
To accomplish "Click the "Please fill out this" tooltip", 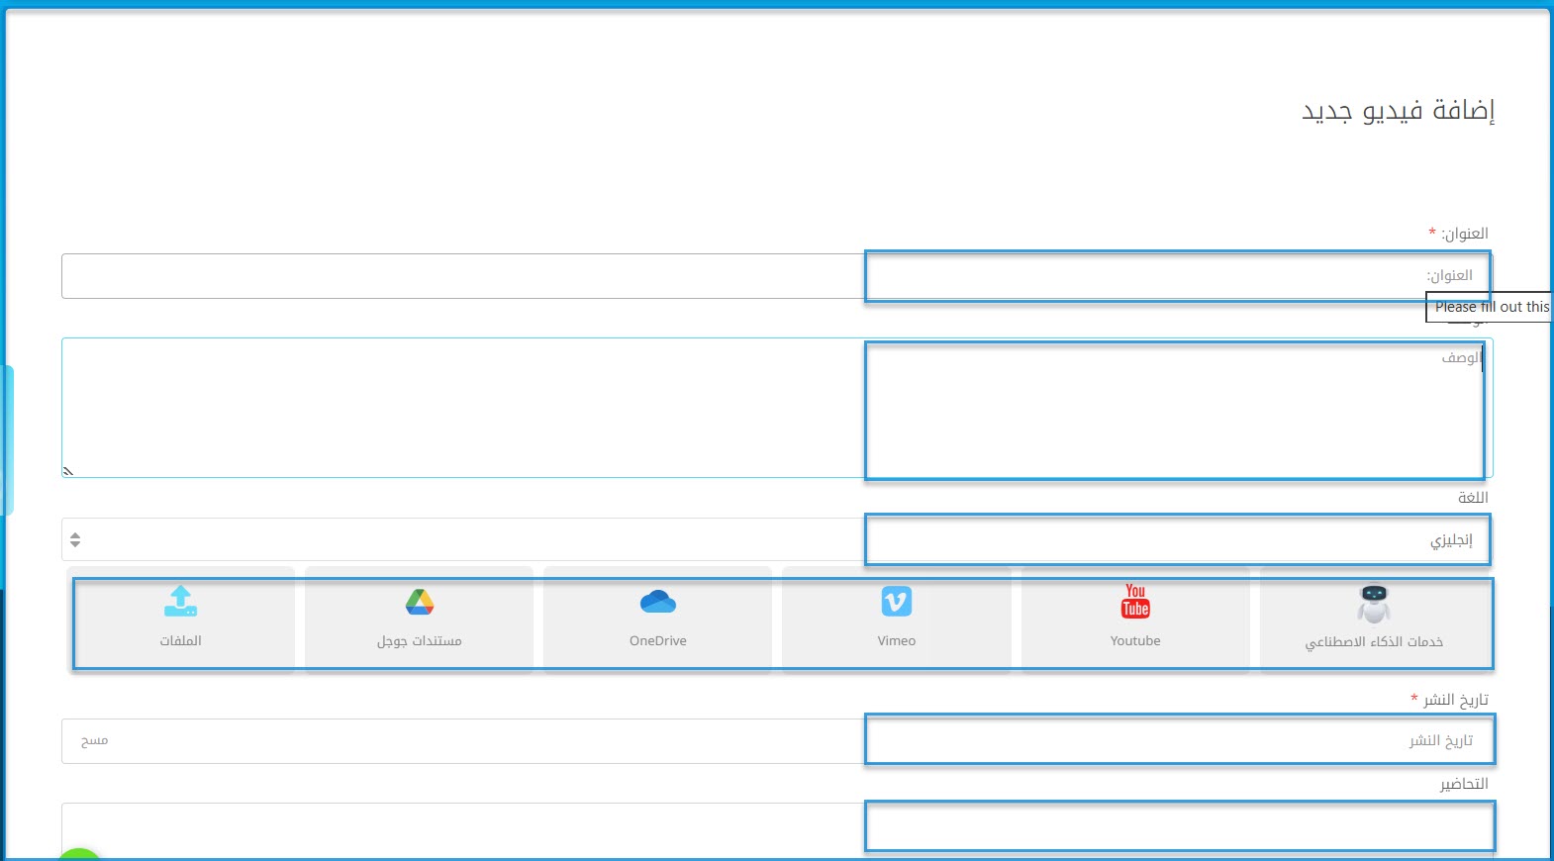I will pyautogui.click(x=1490, y=307).
